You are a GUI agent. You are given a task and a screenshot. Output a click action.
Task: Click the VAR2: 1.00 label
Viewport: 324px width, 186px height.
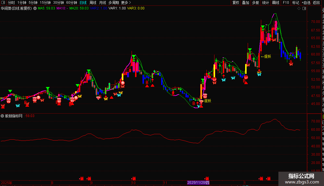[99, 9]
